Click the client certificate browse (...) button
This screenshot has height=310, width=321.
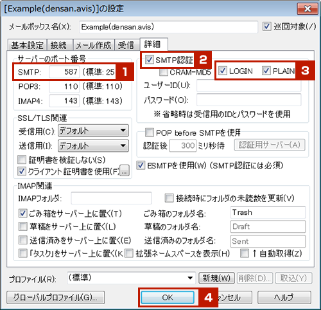pos(125,170)
